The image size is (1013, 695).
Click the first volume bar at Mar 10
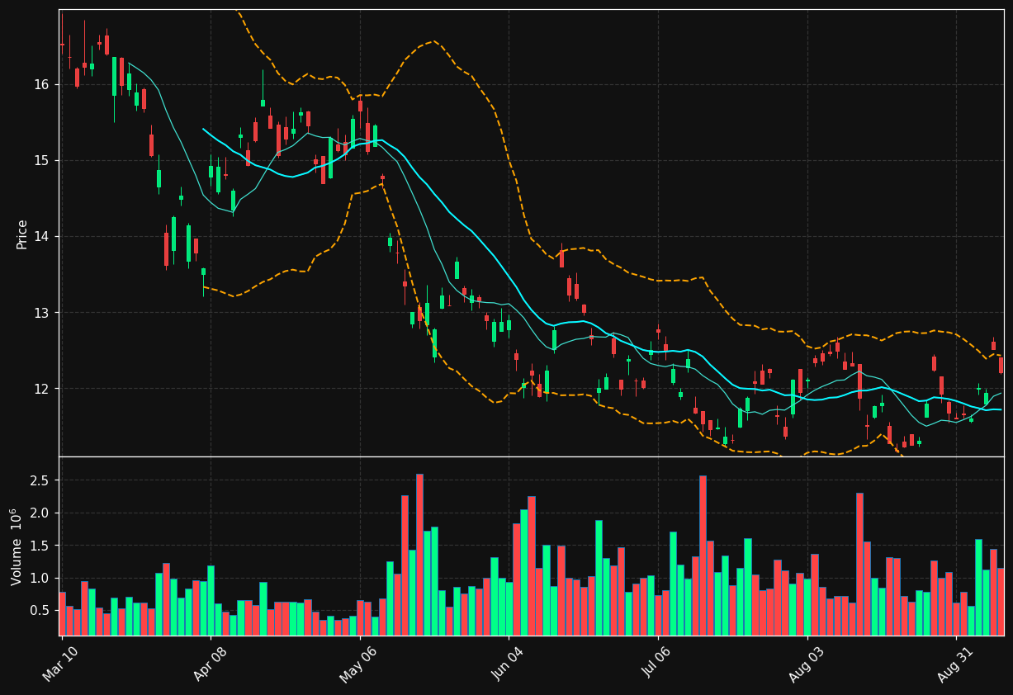coord(62,613)
